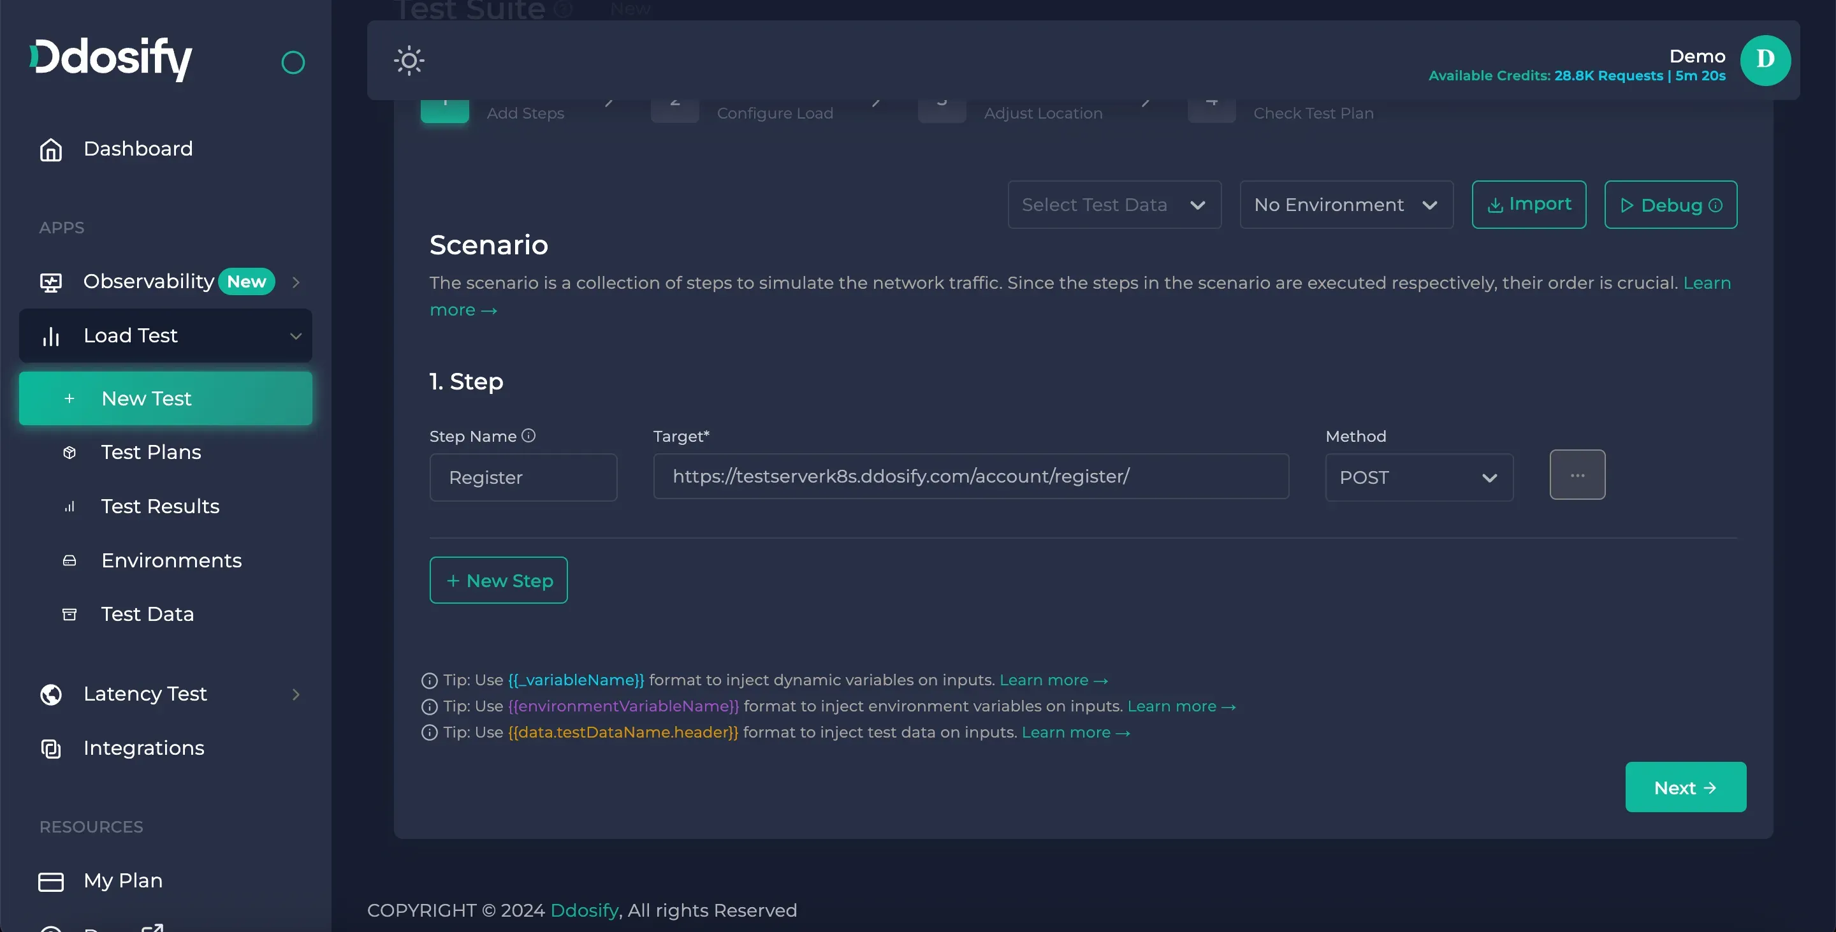Viewport: 1836px width, 932px height.
Task: Click the Observability monitor icon
Action: [50, 282]
